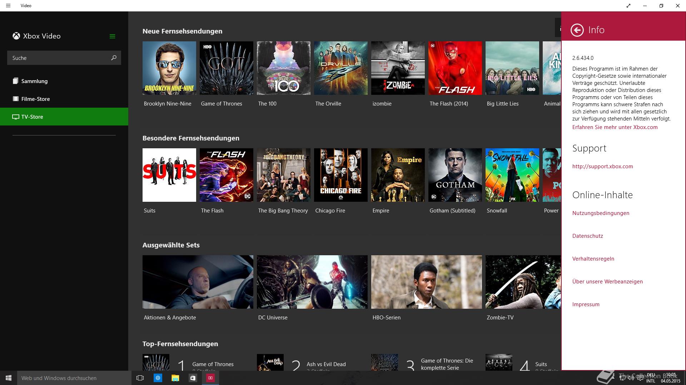This screenshot has width=686, height=385.
Task: Open the Store icon in taskbar
Action: click(193, 378)
